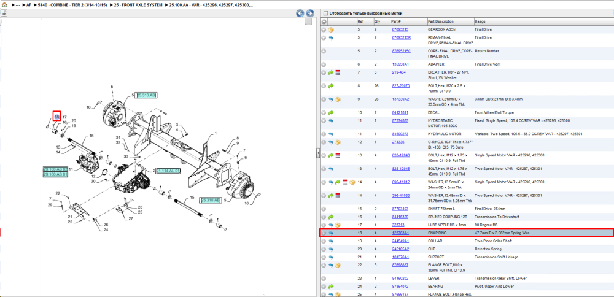Viewport: 614px width, 297px height.
Task: Go to the next diagram with forward arrow
Action: (x=309, y=13)
